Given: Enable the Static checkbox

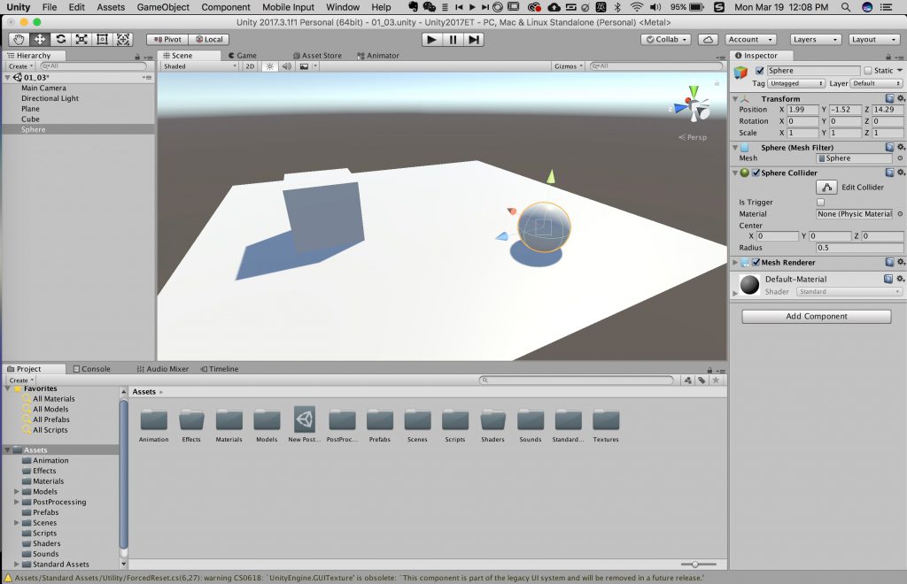Looking at the screenshot, I should [868, 71].
